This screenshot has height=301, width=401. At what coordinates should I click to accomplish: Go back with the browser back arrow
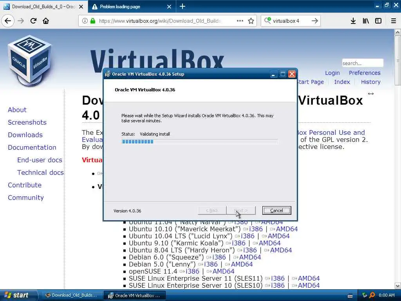coord(8,21)
